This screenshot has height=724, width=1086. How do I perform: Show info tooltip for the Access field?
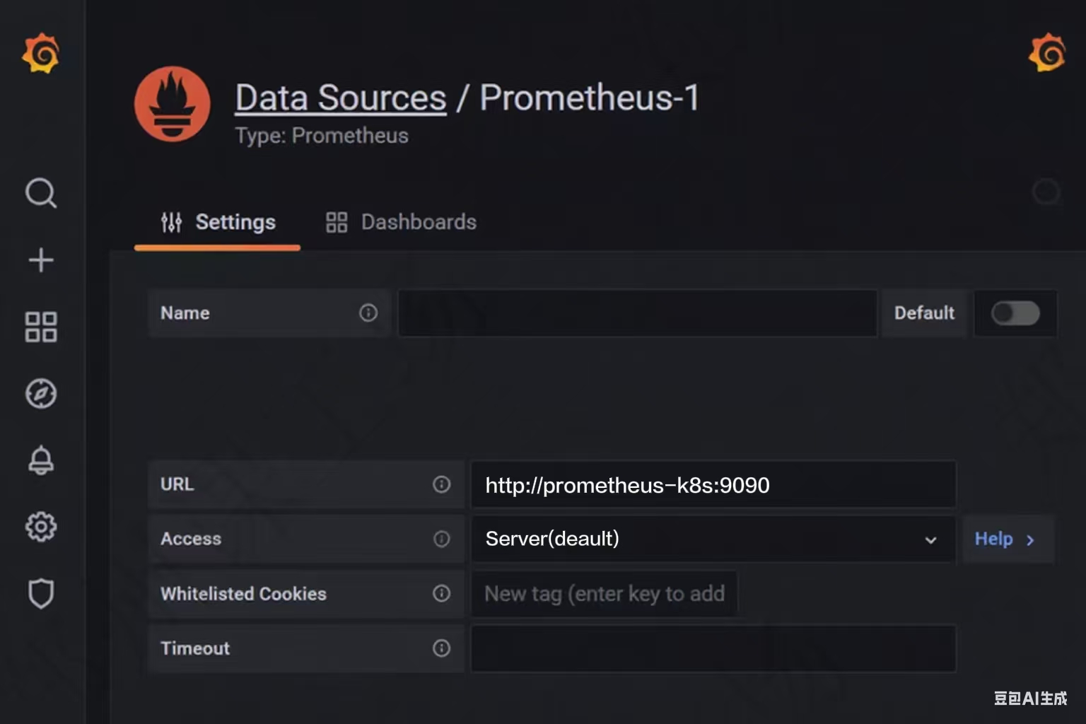click(x=441, y=539)
